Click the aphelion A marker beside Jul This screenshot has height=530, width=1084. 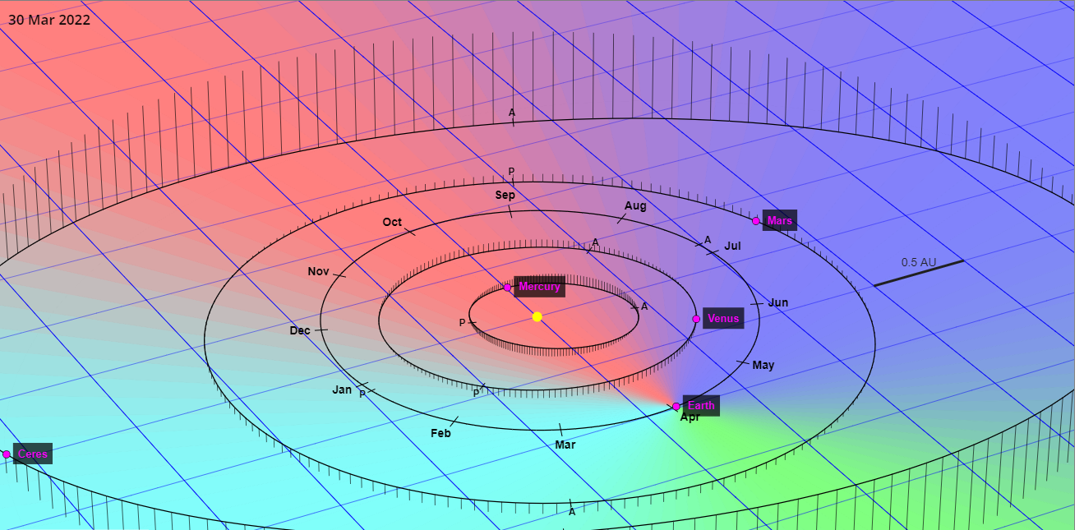pos(707,241)
